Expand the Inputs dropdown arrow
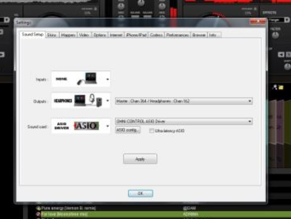Screen dimensions: 291x219 pyautogui.click(x=108, y=79)
